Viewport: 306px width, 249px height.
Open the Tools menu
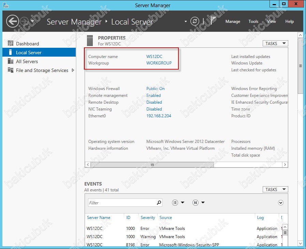tap(253, 21)
